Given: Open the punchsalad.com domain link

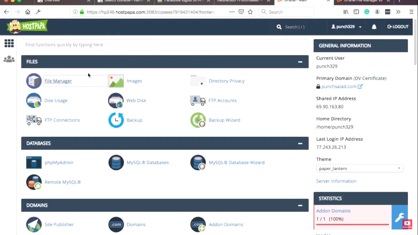Looking at the screenshot, I should [x=339, y=87].
